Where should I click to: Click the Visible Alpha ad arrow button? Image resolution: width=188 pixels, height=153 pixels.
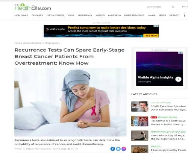[x=178, y=79]
